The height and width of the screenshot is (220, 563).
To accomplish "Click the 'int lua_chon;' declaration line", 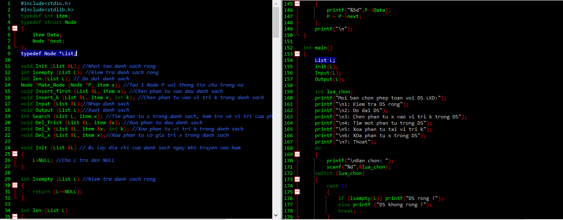I will 334,92.
